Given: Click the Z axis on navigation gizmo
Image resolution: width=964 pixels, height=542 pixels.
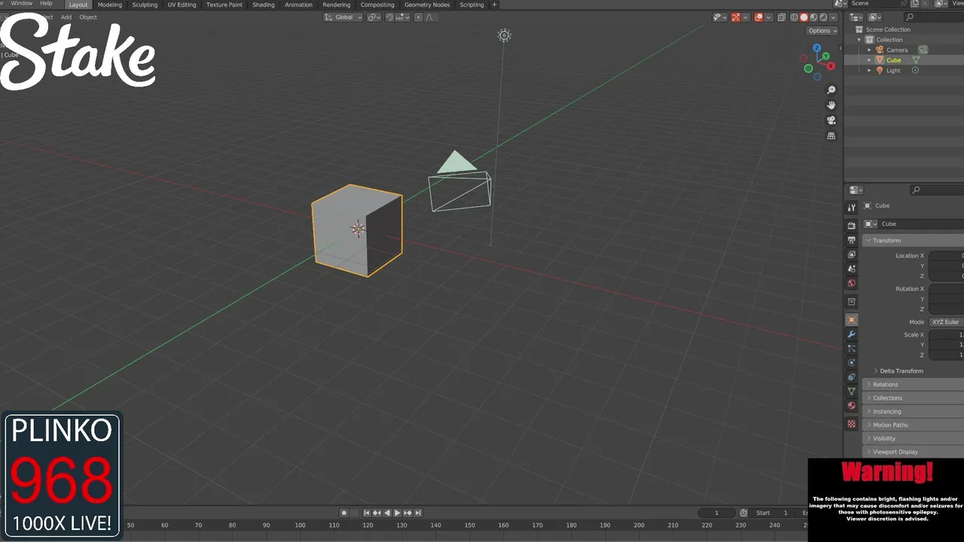Looking at the screenshot, I should coord(817,47).
